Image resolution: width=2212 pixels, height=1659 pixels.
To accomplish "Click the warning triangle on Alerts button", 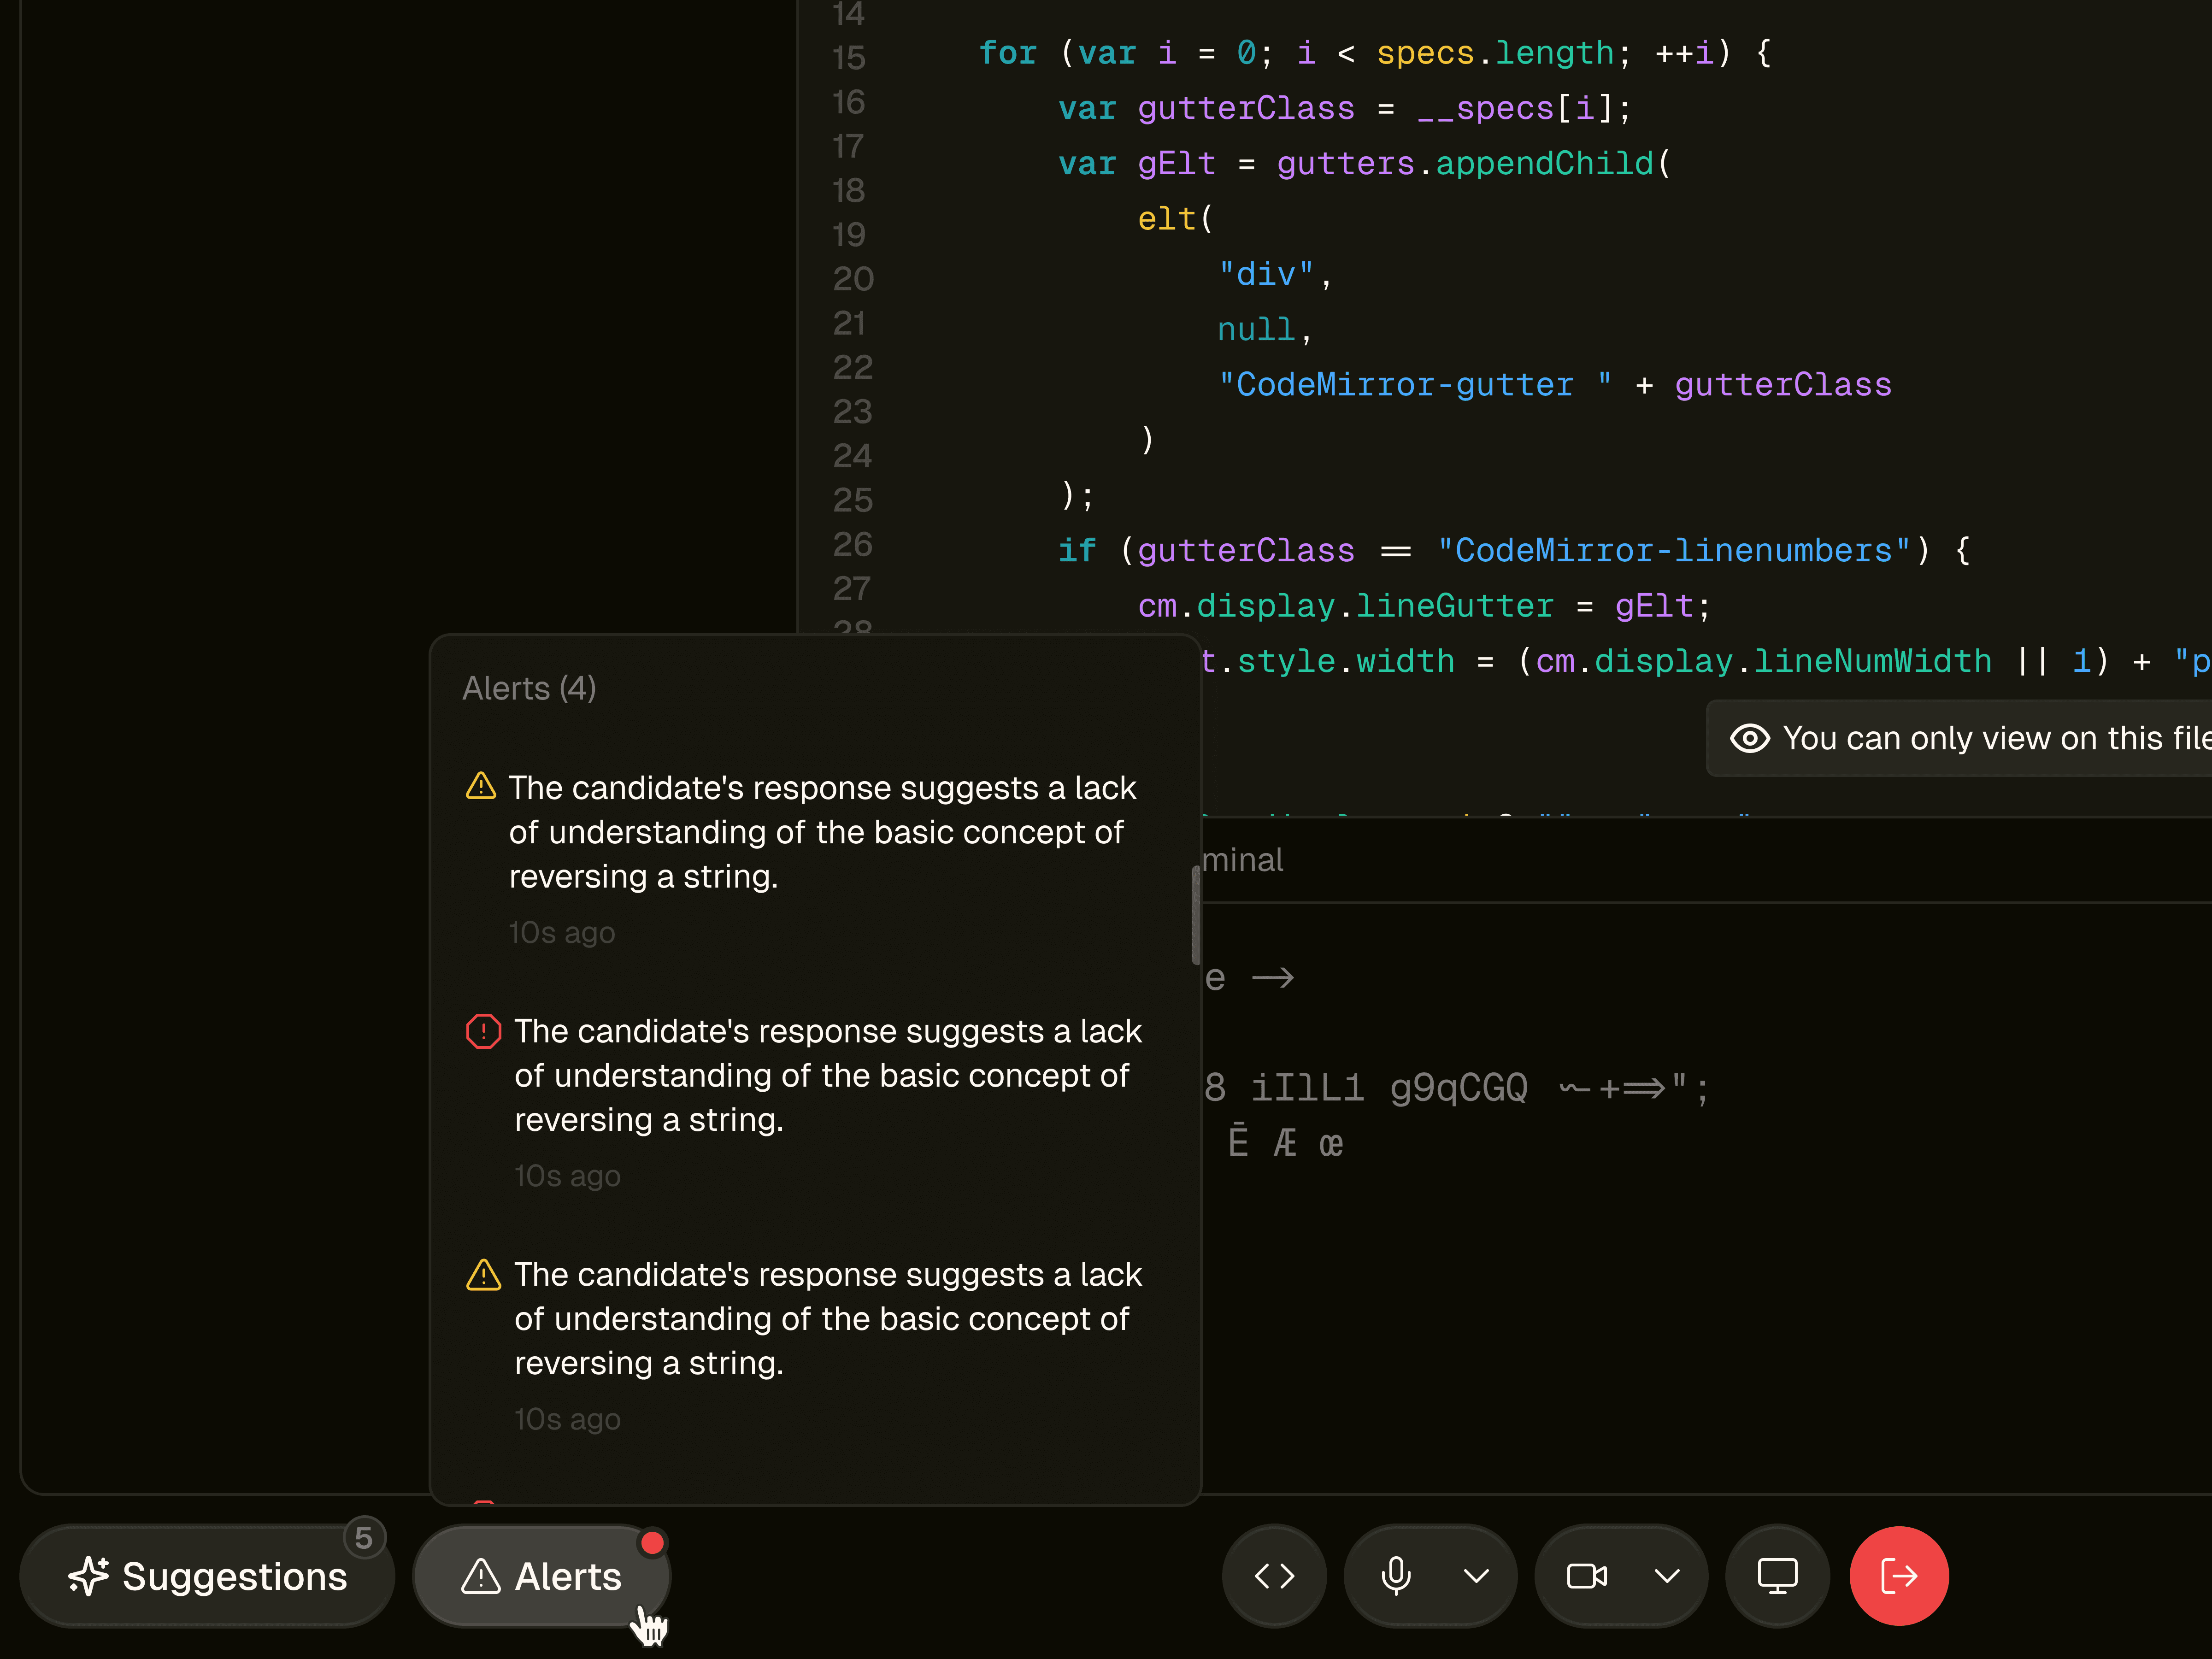I will (481, 1576).
